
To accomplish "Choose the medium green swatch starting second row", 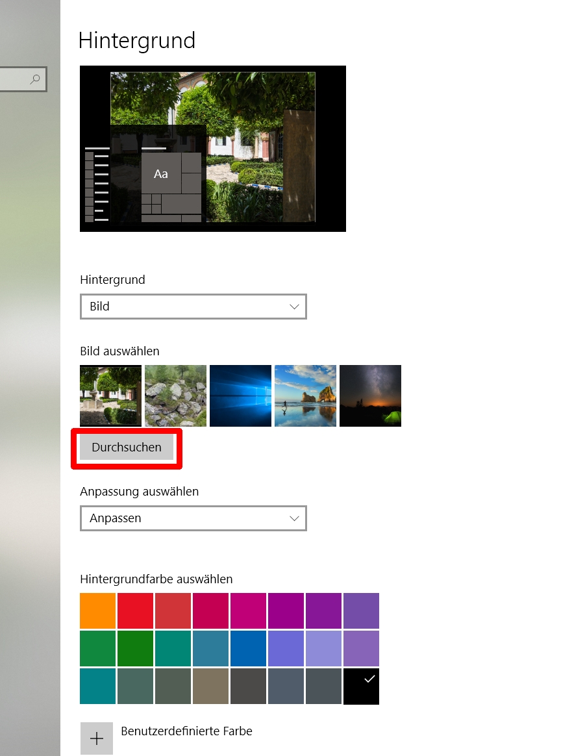I will tap(98, 648).
